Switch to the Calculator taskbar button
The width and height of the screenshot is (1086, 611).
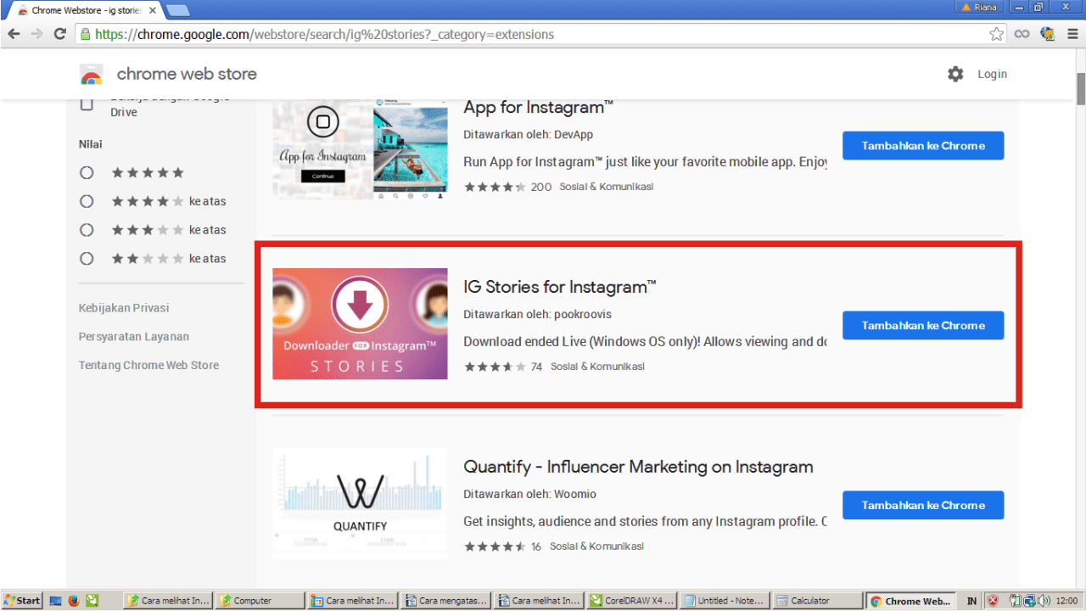pos(817,601)
